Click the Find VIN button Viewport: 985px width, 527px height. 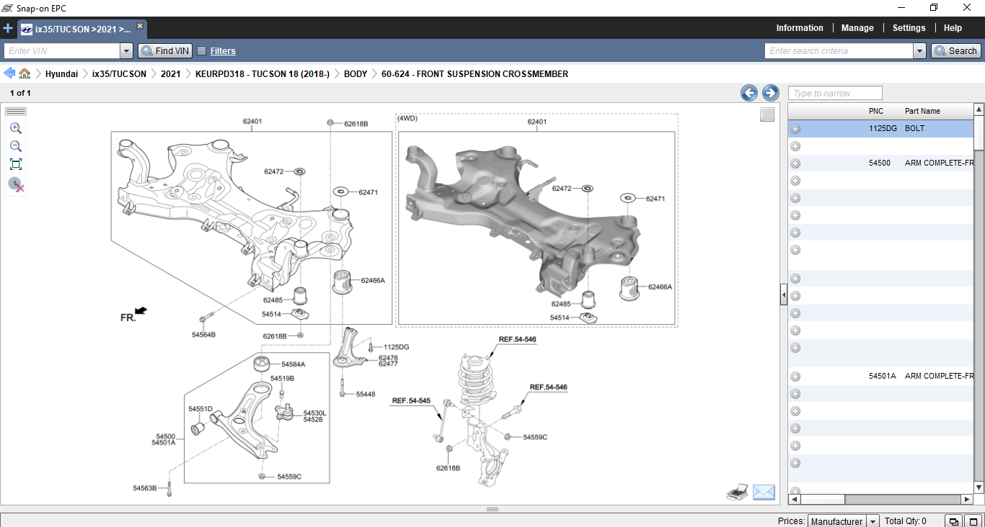point(165,51)
